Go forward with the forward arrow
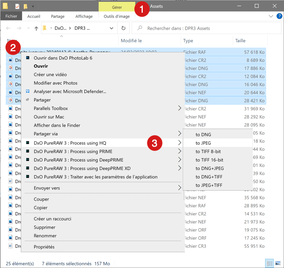284x268 pixels. tap(19, 28)
